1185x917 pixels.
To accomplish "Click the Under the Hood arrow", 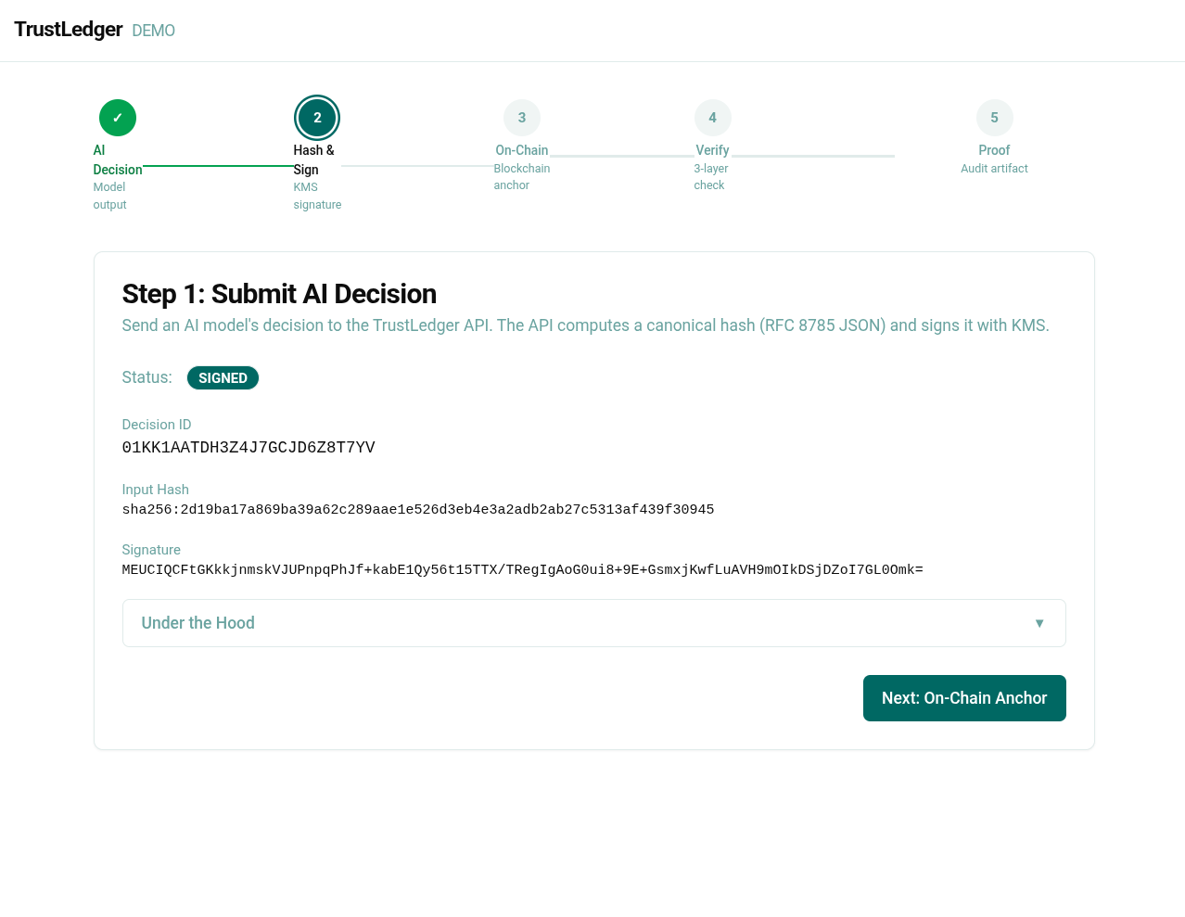I will pyautogui.click(x=1039, y=623).
